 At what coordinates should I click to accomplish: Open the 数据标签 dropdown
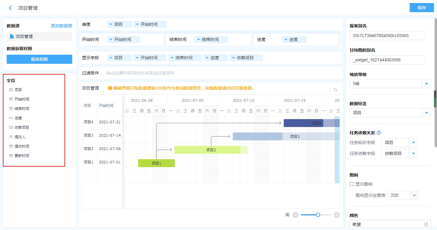(x=426, y=113)
